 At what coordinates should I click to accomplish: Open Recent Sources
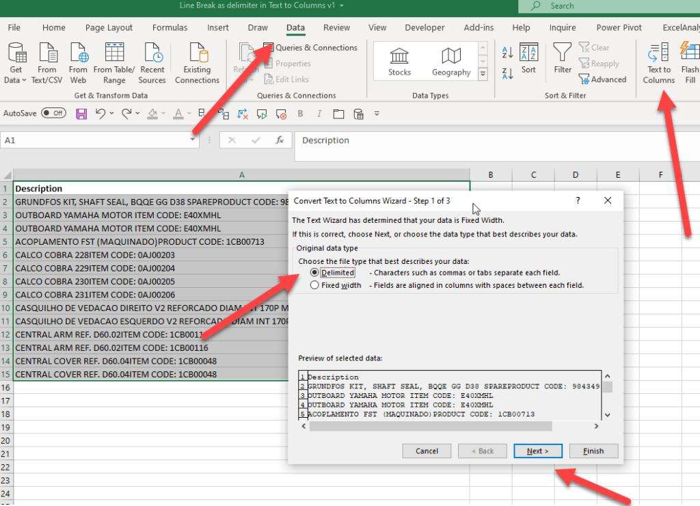pyautogui.click(x=152, y=63)
